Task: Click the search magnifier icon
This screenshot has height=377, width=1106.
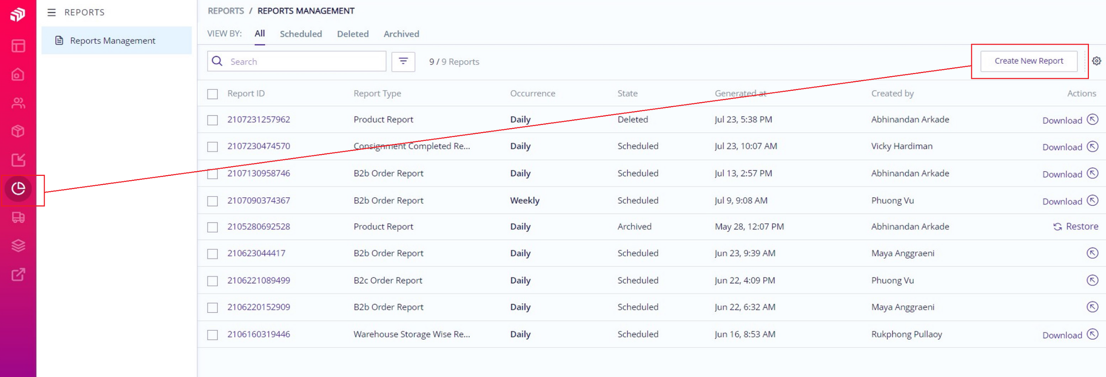Action: point(217,61)
